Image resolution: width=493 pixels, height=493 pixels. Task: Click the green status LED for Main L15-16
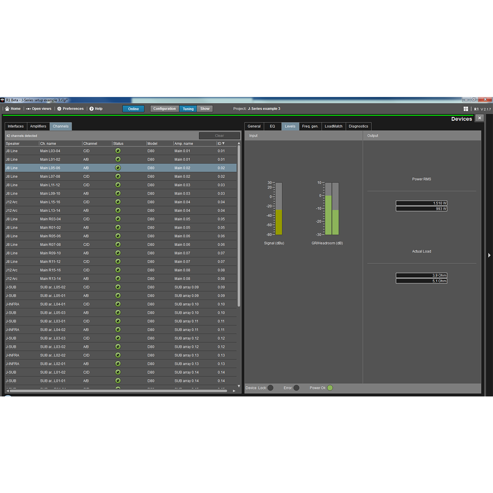point(118,202)
